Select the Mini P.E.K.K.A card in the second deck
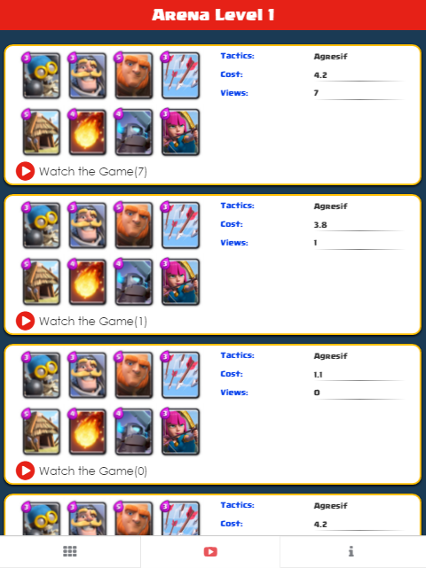Viewport: 426px width, 568px height. (133, 282)
